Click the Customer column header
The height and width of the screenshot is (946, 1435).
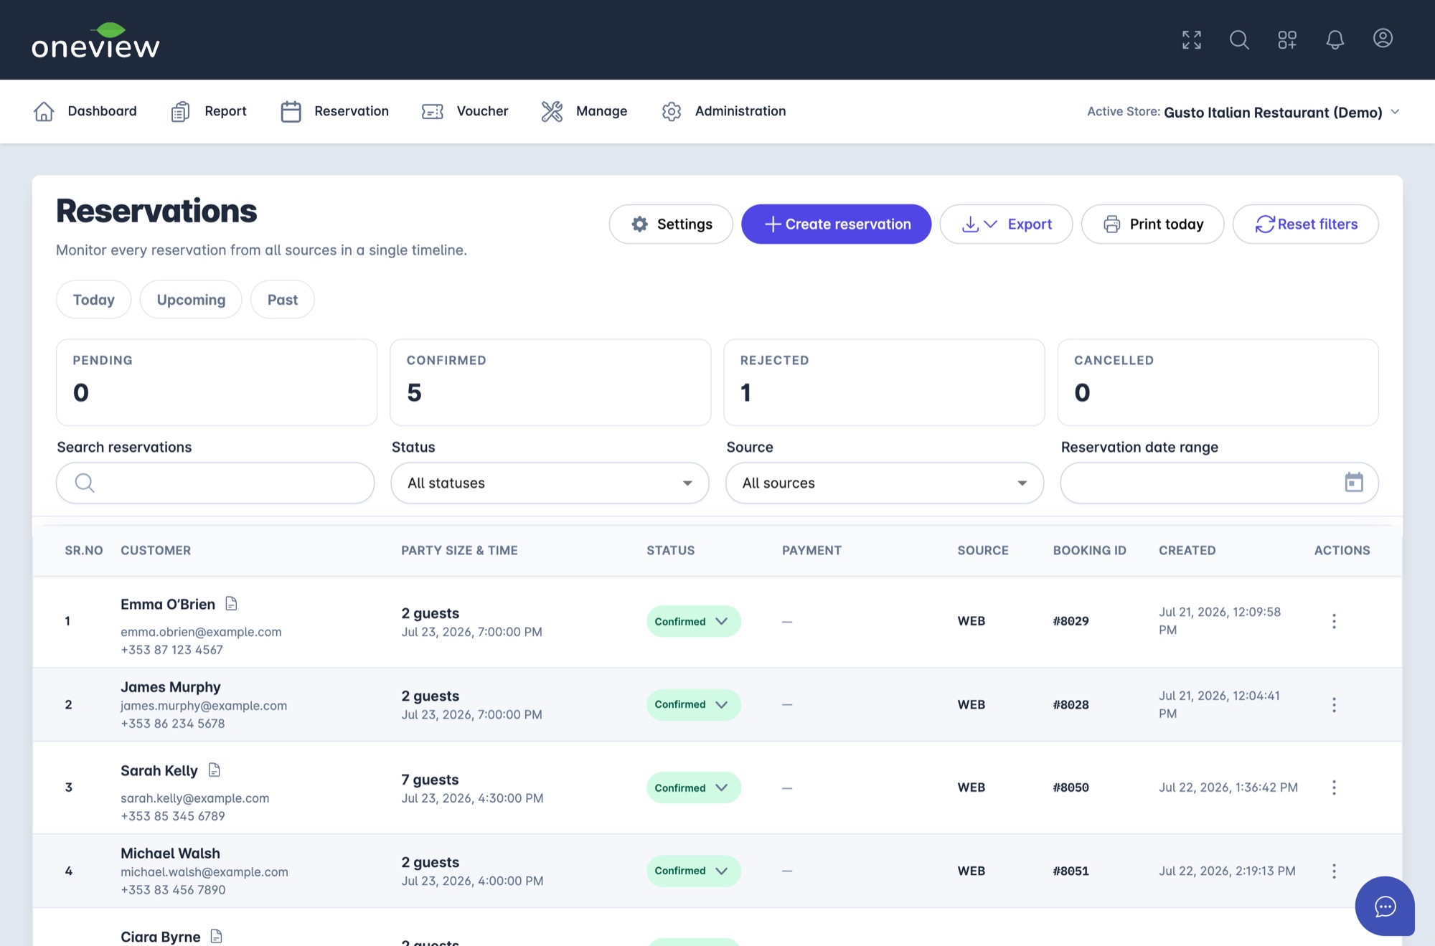coord(156,550)
